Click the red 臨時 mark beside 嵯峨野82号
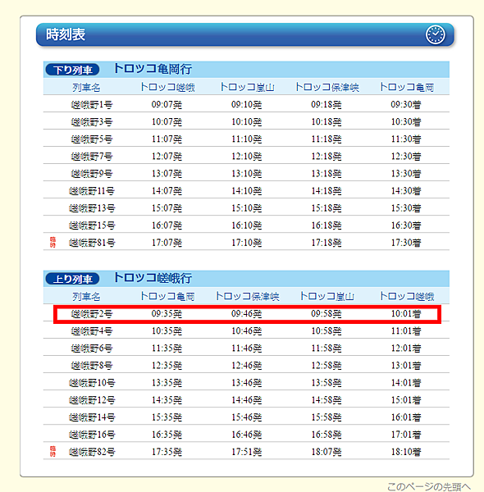This screenshot has width=484, height=492. tap(53, 451)
